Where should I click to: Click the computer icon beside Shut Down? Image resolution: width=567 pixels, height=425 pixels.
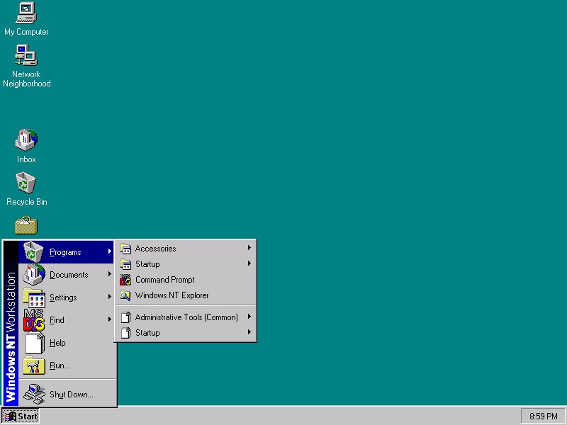pyautogui.click(x=34, y=393)
